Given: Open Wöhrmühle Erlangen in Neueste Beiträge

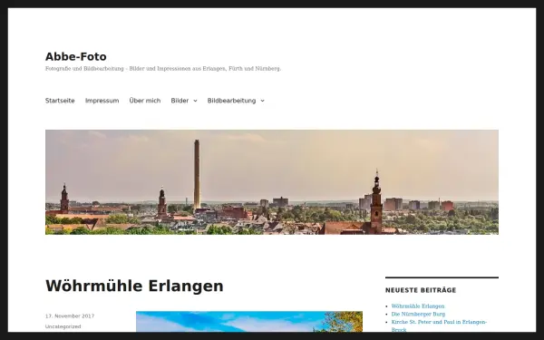Looking at the screenshot, I should click(x=418, y=306).
